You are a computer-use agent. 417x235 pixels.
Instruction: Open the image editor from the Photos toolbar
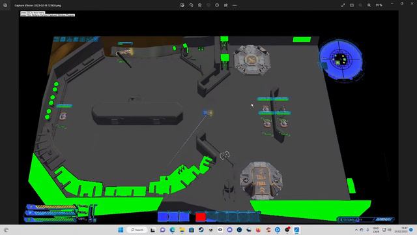182,5
